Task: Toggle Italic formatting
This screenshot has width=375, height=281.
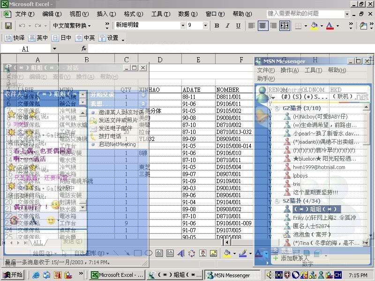Action: tap(227, 26)
